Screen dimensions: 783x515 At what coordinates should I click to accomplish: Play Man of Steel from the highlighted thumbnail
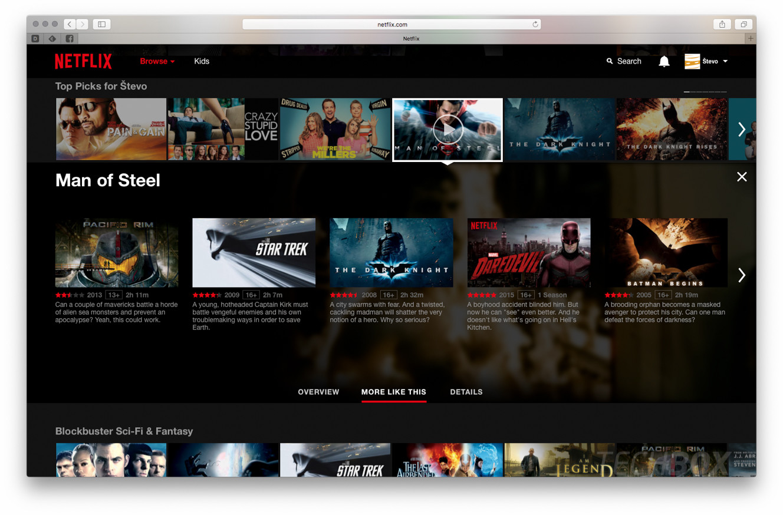click(x=448, y=130)
